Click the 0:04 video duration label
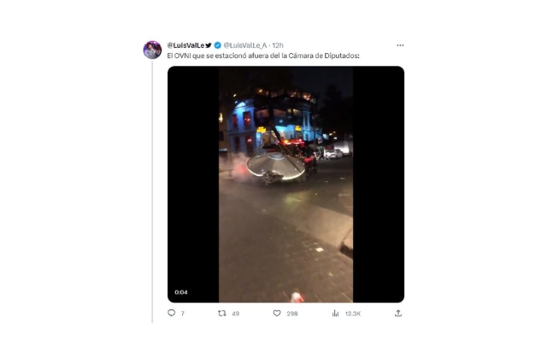 [181, 292]
